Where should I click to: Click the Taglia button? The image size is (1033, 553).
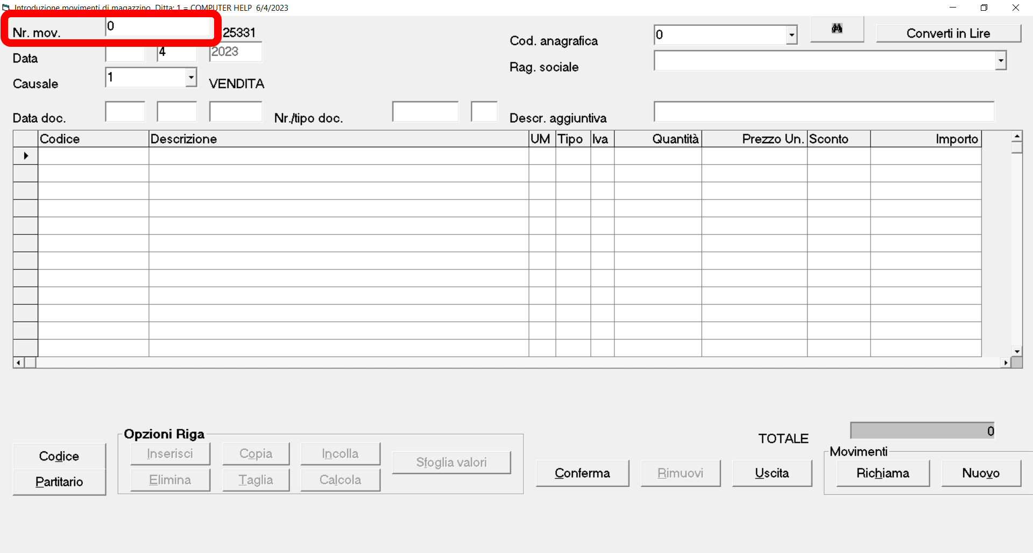click(256, 480)
